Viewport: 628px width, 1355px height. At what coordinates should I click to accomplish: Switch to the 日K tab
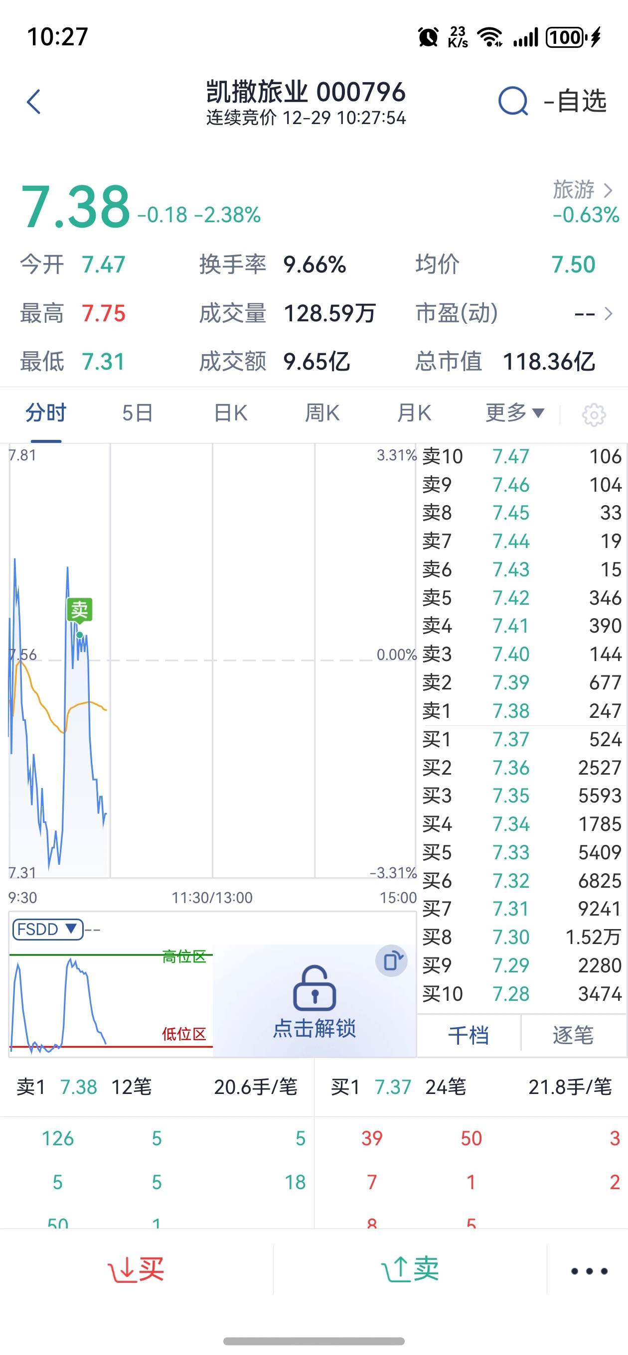click(x=231, y=413)
